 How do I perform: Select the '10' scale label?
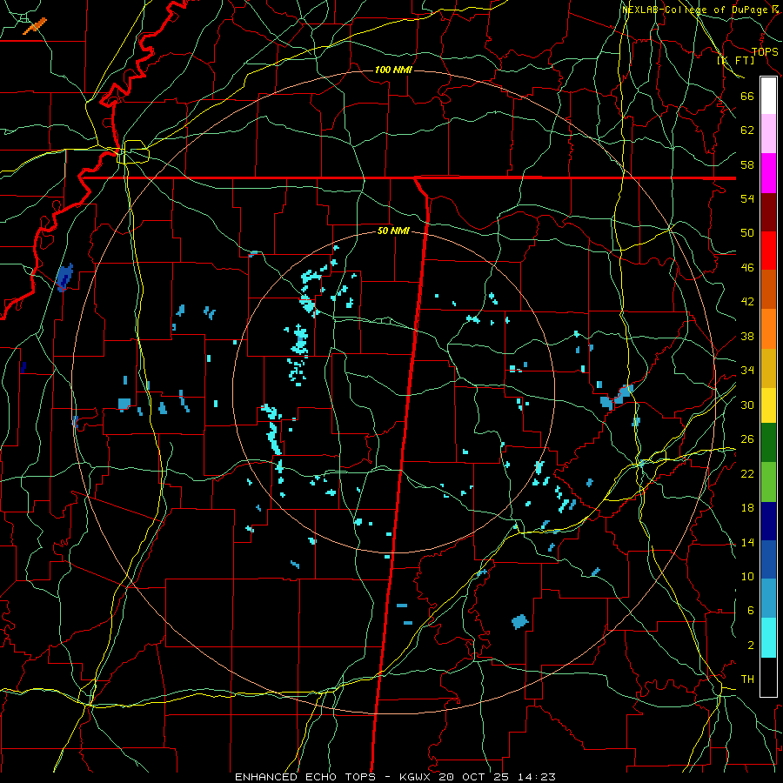coord(747,577)
